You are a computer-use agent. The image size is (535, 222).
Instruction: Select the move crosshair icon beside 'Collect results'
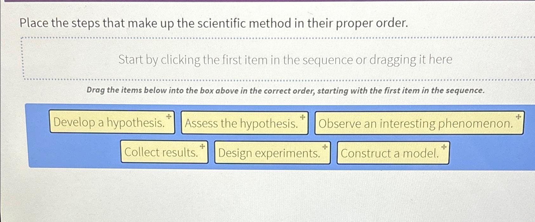coord(202,146)
